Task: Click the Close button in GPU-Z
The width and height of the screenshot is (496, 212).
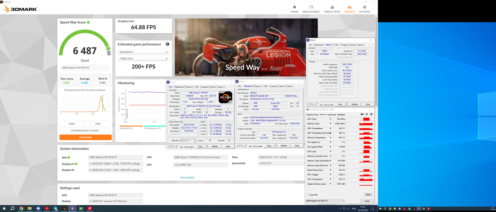Action: point(367,201)
